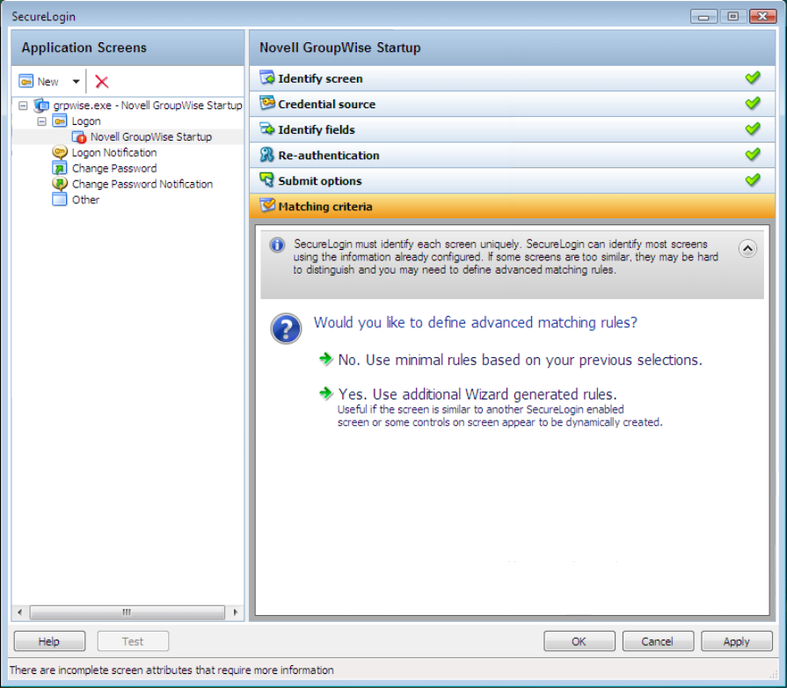The width and height of the screenshot is (787, 688).
Task: Select Logon Notification tree item
Action: click(114, 152)
